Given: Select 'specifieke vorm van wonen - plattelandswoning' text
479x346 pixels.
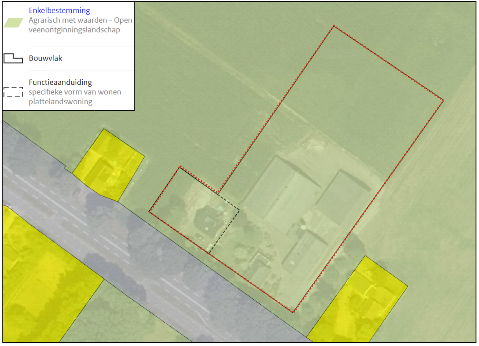Looking at the screenshot, I should pyautogui.click(x=77, y=97).
